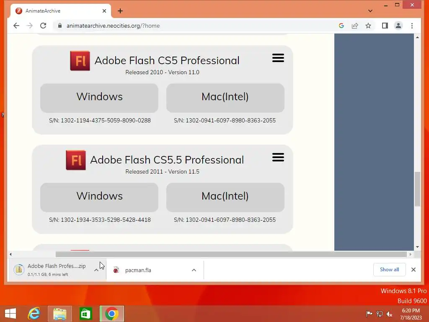Close the AnimateArchive tab
This screenshot has height=322, width=429.
[x=104, y=11]
